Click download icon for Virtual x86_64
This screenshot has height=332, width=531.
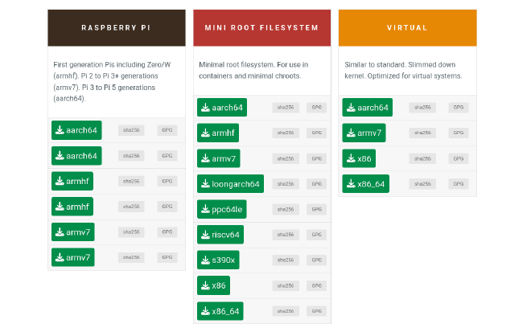point(351,184)
